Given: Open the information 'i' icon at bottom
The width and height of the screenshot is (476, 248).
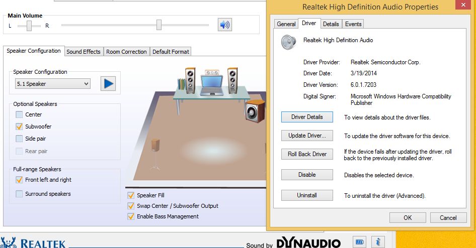Looking at the screenshot, I should tap(378, 242).
